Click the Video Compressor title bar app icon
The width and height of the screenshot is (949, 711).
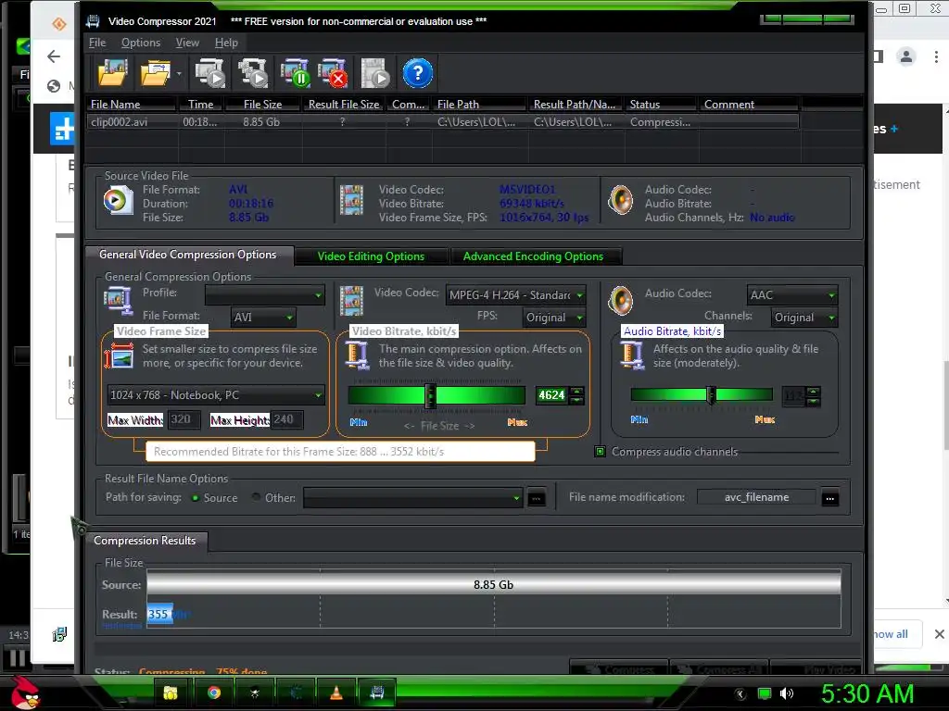[x=93, y=21]
